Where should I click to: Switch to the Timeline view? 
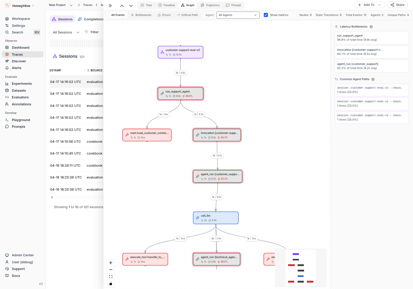point(167,5)
